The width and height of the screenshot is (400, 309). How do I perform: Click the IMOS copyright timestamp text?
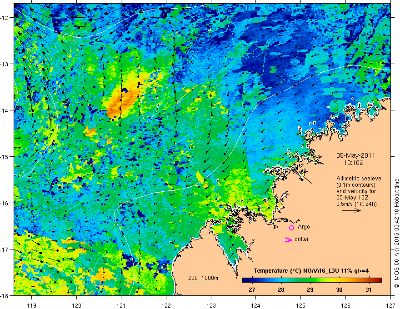tap(396, 234)
